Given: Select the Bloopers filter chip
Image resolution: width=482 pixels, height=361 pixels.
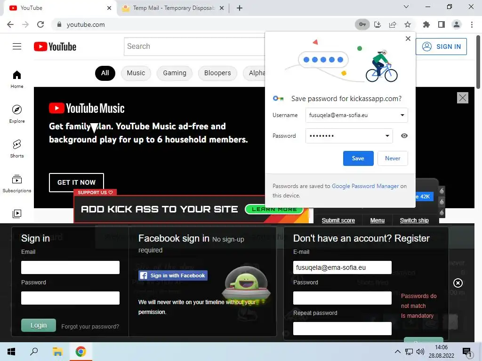Looking at the screenshot, I should point(217,73).
